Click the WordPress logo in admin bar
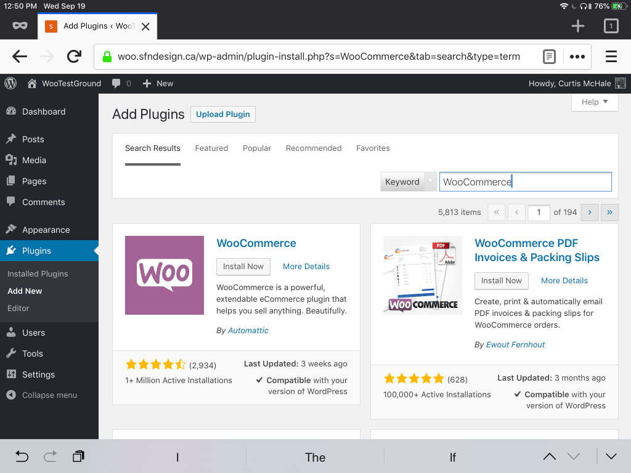This screenshot has width=631, height=473. coord(10,83)
